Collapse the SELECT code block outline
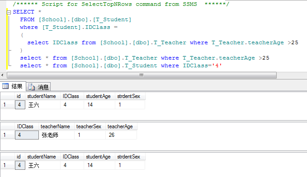The height and width of the screenshot is (177, 307). point(9,12)
